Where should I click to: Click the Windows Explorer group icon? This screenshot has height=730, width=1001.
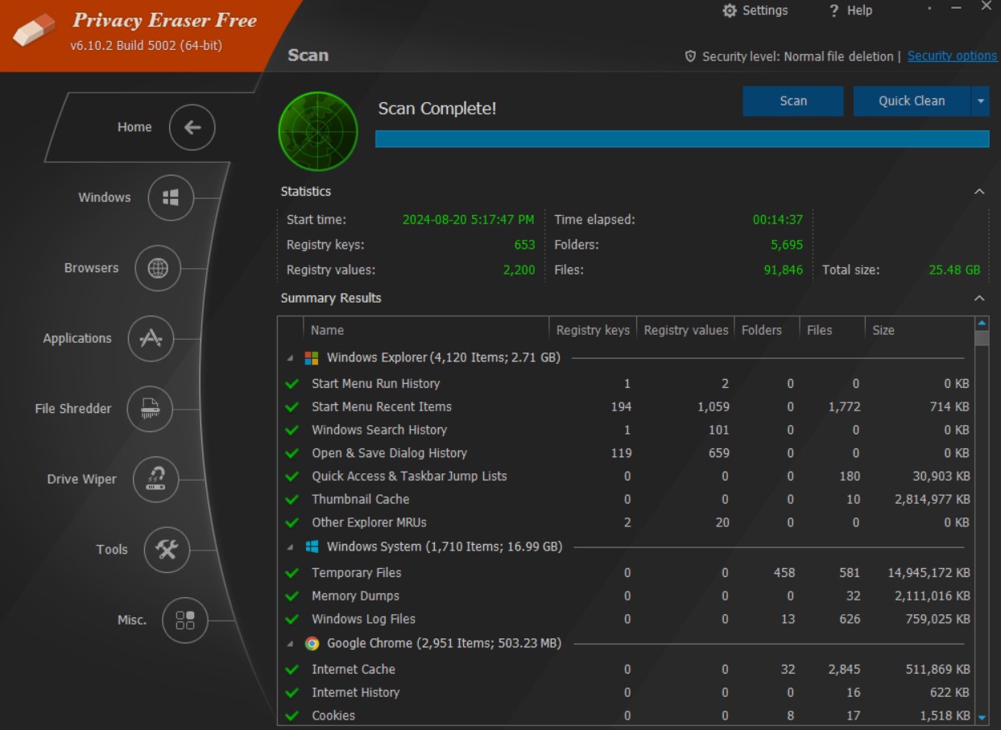(312, 357)
